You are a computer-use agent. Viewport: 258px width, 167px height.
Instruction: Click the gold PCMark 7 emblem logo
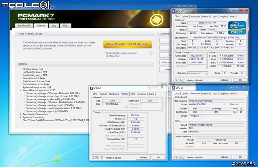point(156,20)
